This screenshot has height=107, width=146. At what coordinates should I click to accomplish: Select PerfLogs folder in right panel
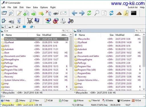(x=108, y=63)
